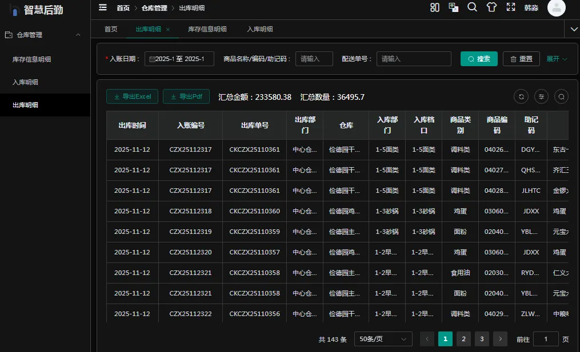Click the 汇总金额：233580.38 text
This screenshot has width=580, height=352.
click(x=255, y=97)
